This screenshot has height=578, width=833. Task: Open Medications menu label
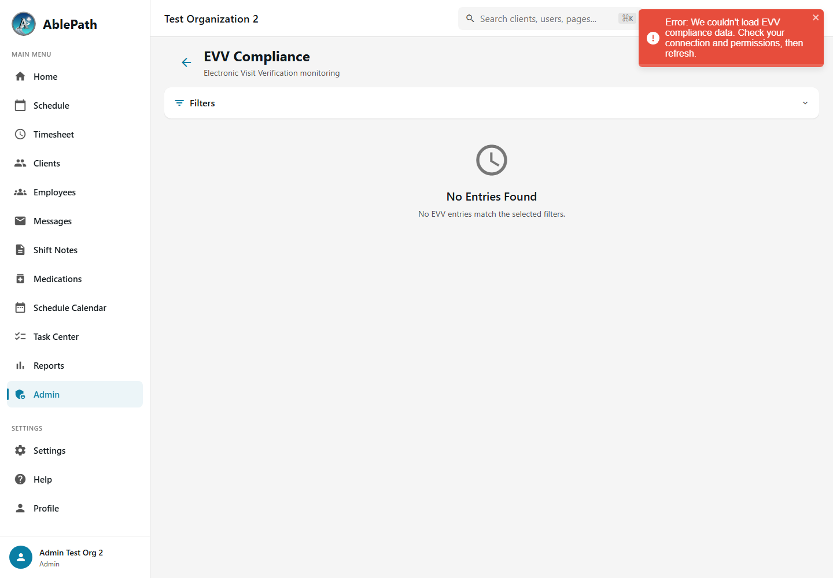click(x=57, y=279)
